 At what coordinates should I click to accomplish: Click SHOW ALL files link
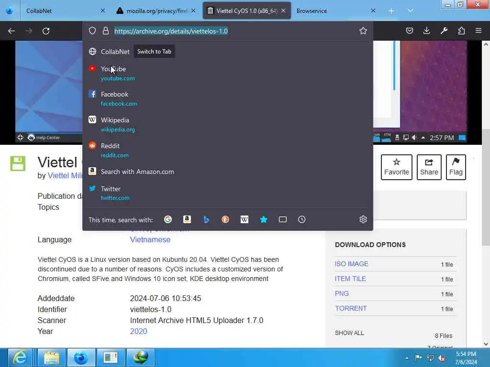[349, 333]
